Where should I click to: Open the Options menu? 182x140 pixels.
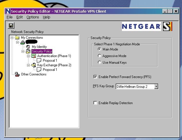tap(33, 17)
